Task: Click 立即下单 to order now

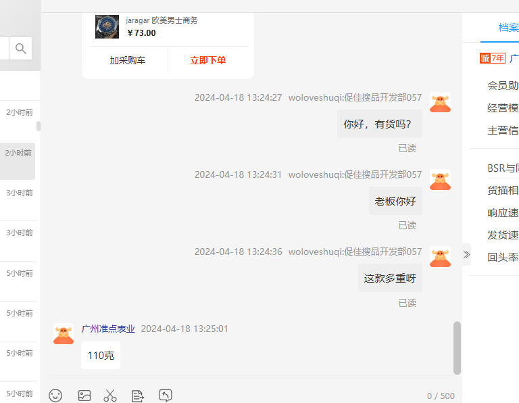Action: pyautogui.click(x=208, y=60)
